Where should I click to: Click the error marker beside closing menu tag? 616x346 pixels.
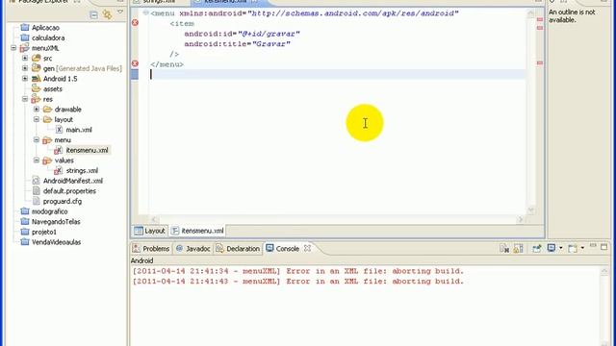pos(135,63)
